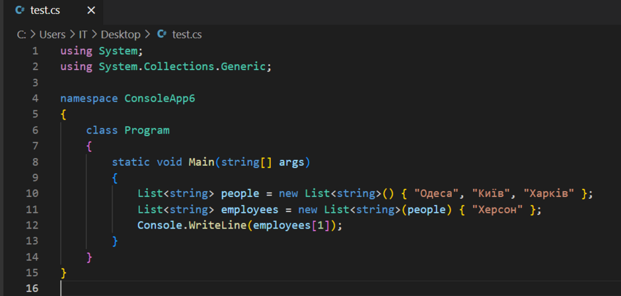Open the Users breadcrumb segment

52,35
